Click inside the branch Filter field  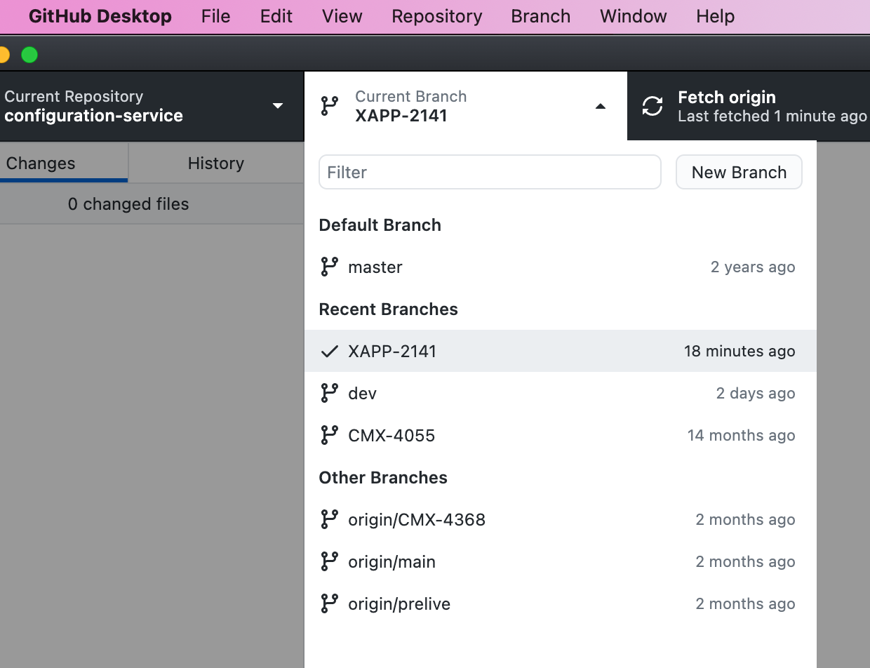point(490,172)
